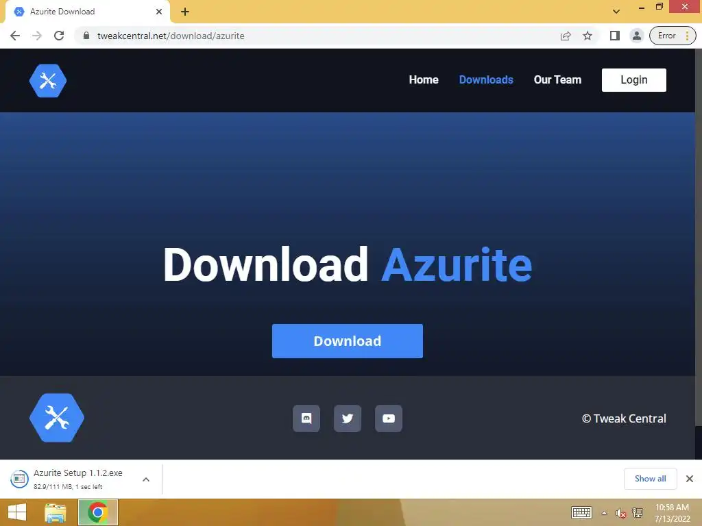Click the Tweak Central logo in header

point(48,81)
